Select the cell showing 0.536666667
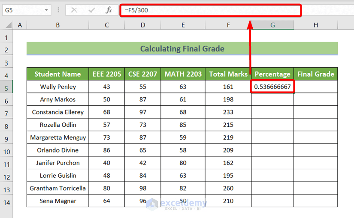 coord(272,87)
